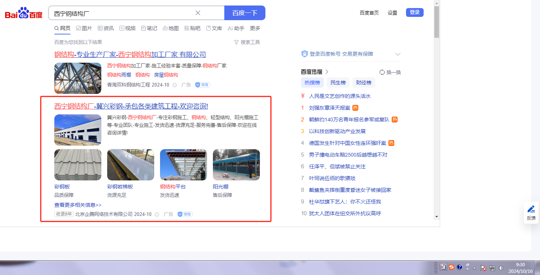Open the 视频 tab
The height and width of the screenshot is (275, 540).
[x=127, y=28]
